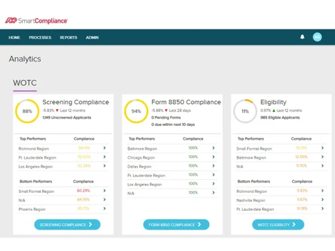This screenshot has height=251, width=335.
Task: Click Richmond Region in Screening top performers
Action: (33, 149)
